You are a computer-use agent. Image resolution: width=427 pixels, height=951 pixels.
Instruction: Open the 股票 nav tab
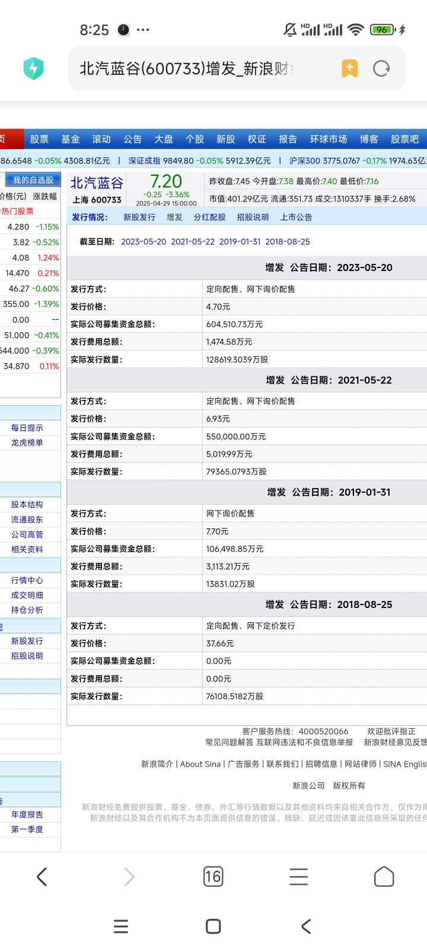click(39, 139)
